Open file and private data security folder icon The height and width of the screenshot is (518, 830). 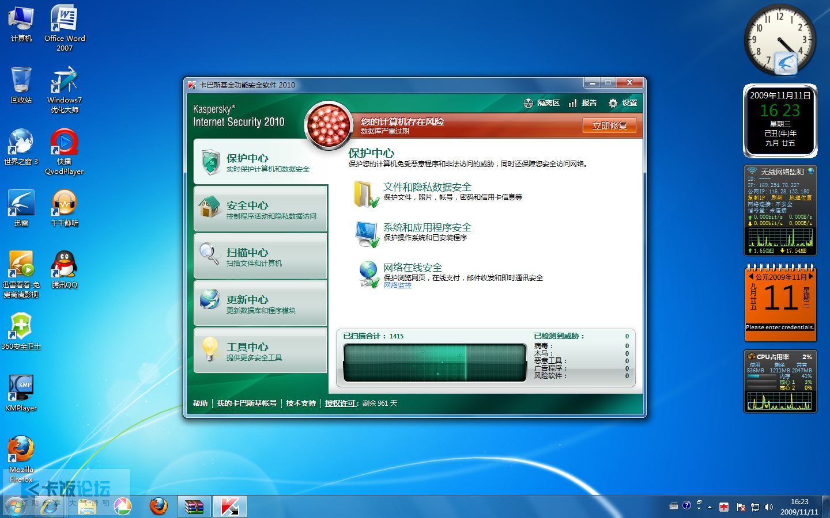[366, 194]
